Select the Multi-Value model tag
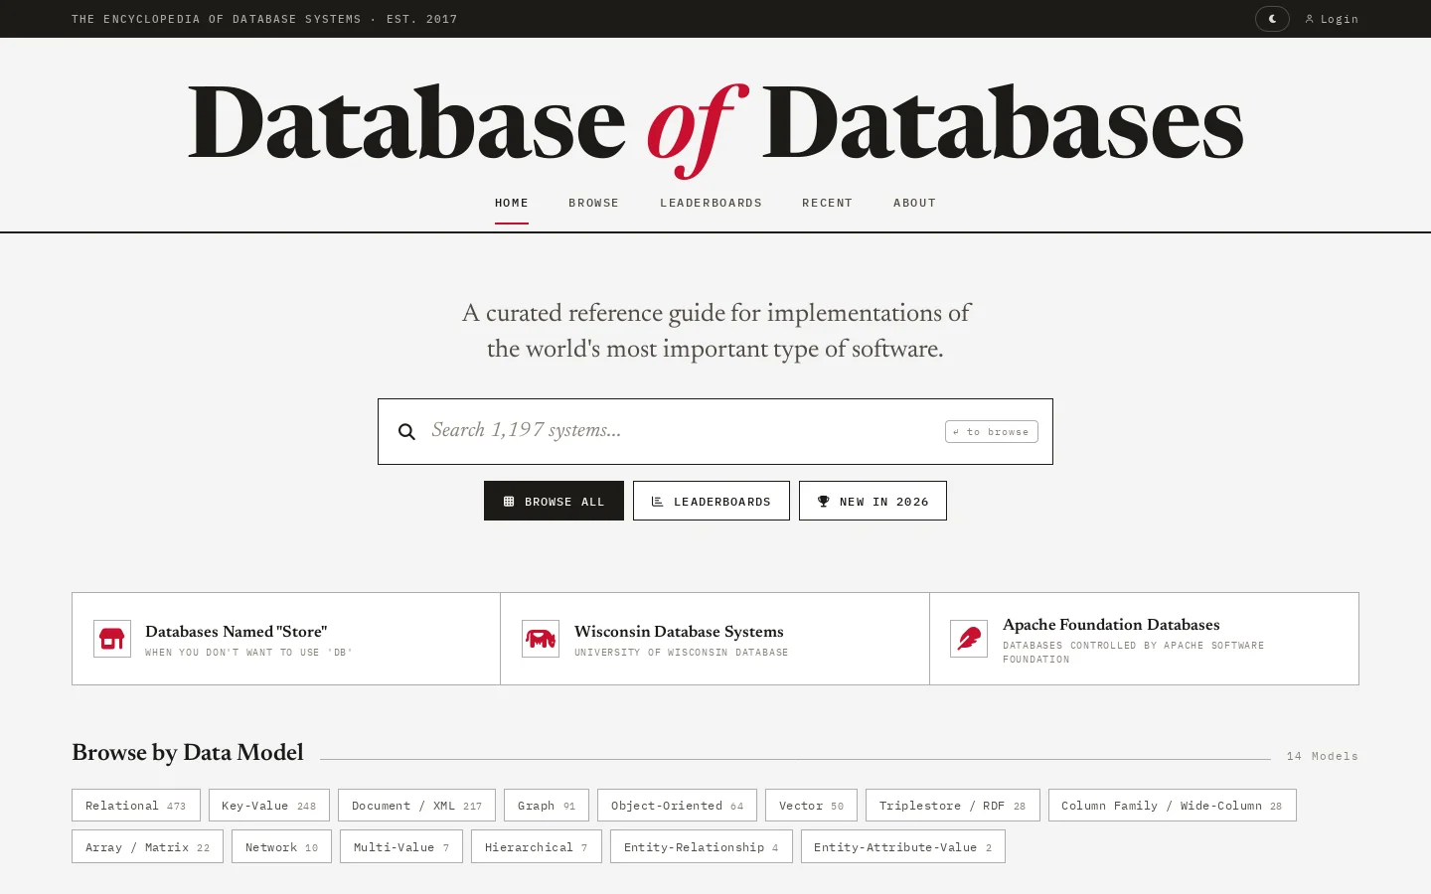1431x894 pixels. [401, 847]
